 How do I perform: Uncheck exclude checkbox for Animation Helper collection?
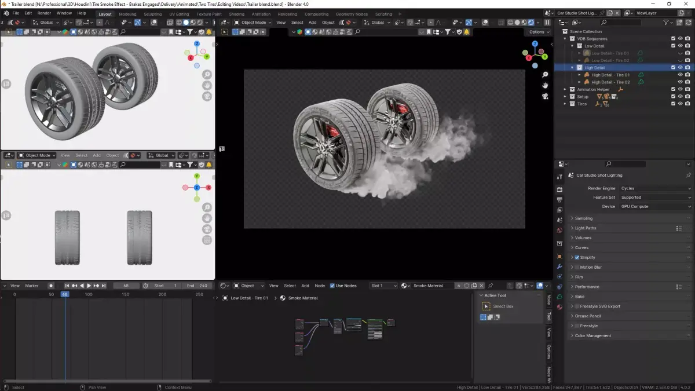click(x=673, y=89)
